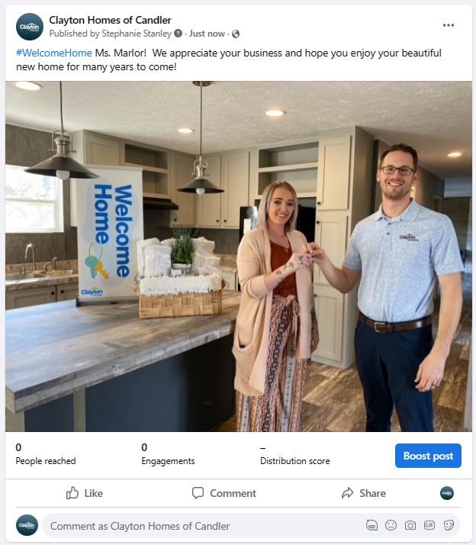
Task: View the People reached statistic
Action: [x=46, y=454]
